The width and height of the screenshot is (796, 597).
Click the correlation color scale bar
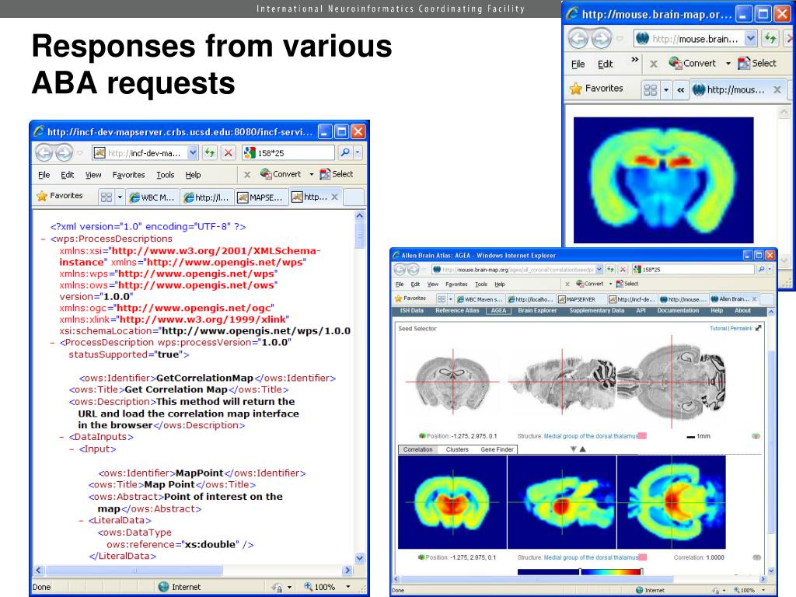580,571
